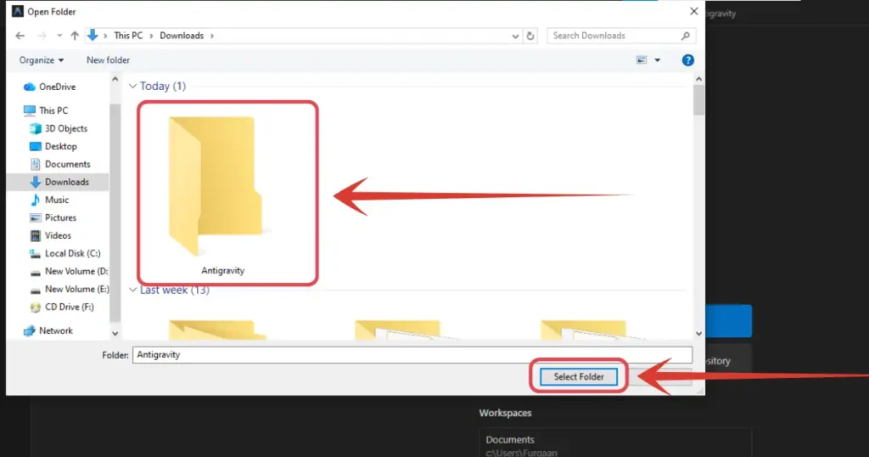Select the Music library in sidebar
Viewport: 869px width, 457px height.
click(x=57, y=200)
